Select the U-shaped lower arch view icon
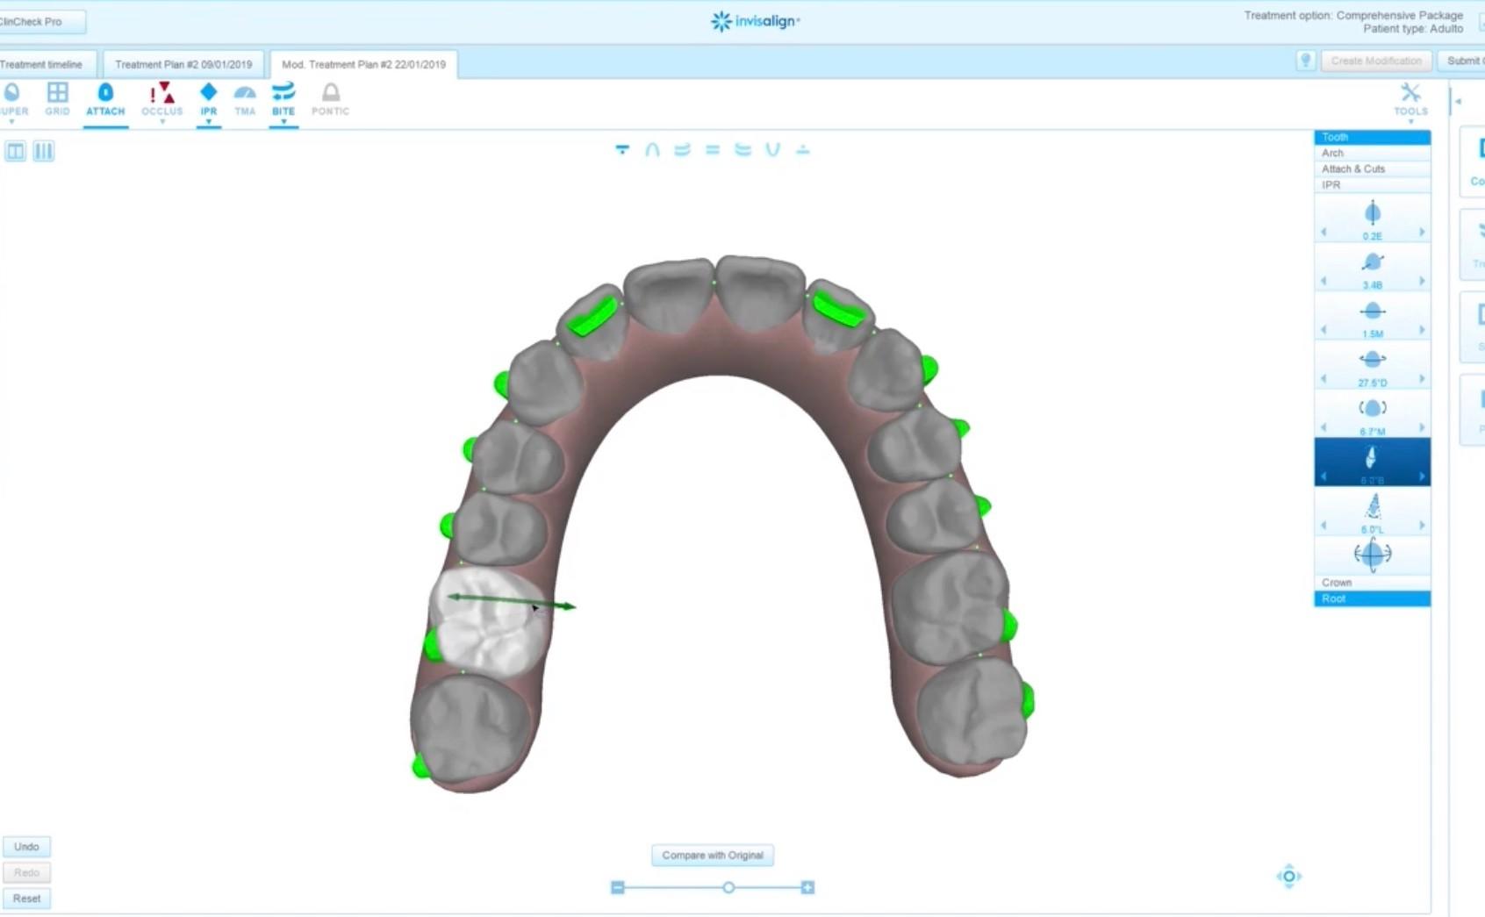 (772, 150)
